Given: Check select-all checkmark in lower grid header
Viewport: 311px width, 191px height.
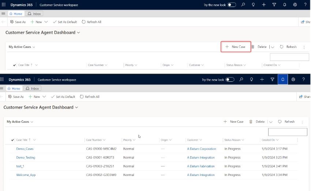Looking at the screenshot, I should 12,140.
